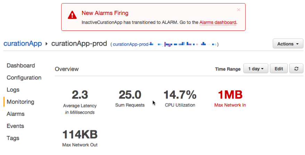Navigate to Logs in sidebar
The height and width of the screenshot is (155, 305).
[x=13, y=90]
